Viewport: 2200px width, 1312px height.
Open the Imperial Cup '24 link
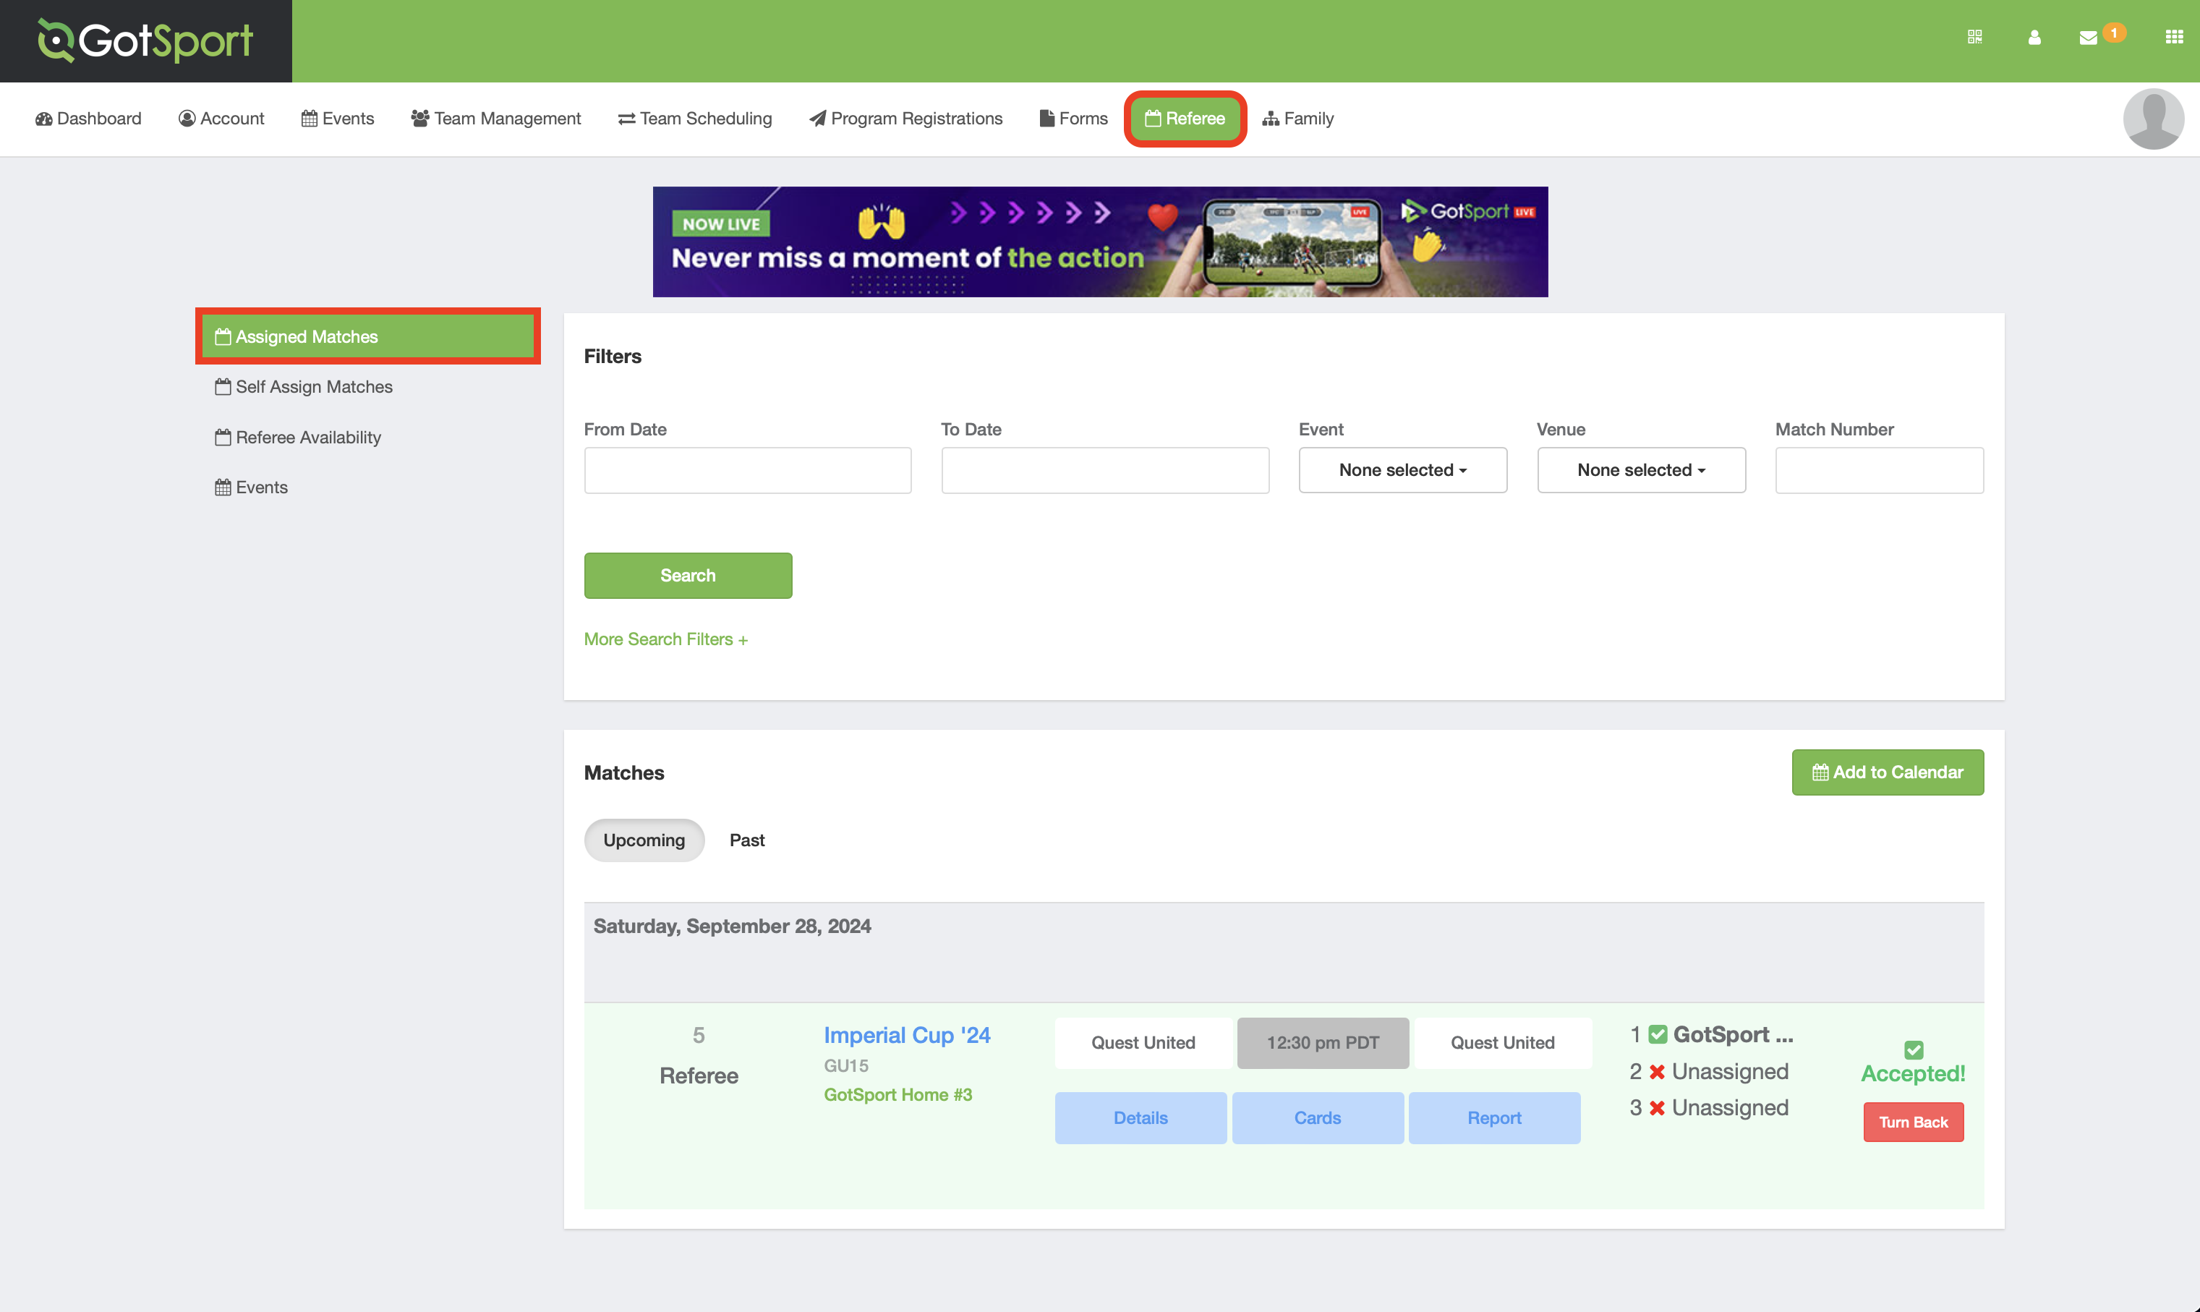point(907,1034)
